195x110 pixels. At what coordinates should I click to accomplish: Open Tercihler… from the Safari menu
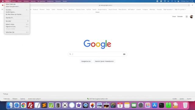[x=17, y=10]
